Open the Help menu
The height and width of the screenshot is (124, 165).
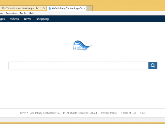[x=31, y=13]
